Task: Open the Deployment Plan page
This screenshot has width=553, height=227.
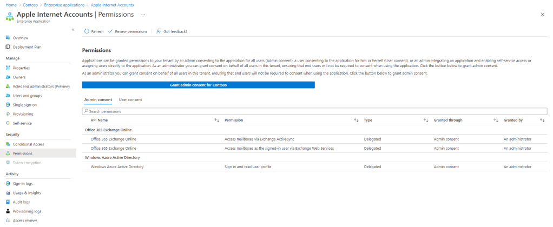Action: (x=27, y=47)
